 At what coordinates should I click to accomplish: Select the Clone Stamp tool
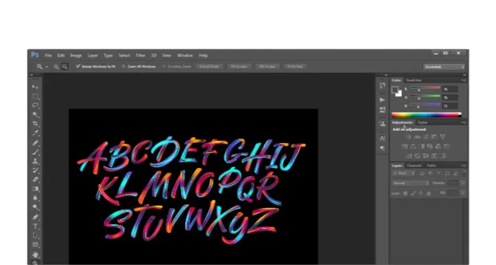[x=35, y=161]
